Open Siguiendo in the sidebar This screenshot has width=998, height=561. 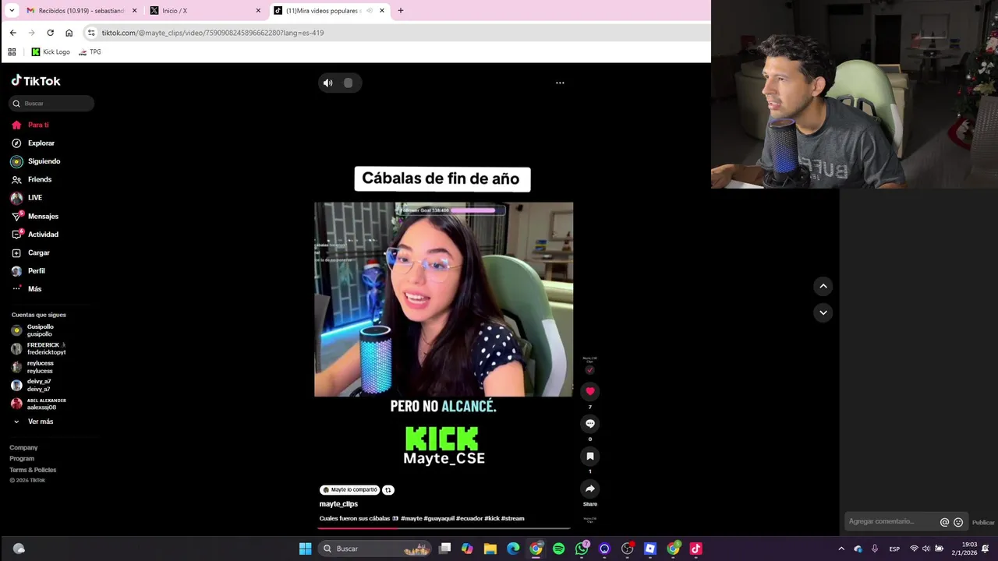pyautogui.click(x=36, y=161)
